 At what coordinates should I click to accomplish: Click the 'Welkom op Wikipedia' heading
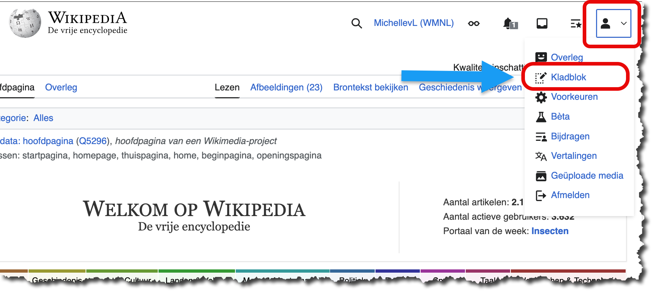click(x=194, y=209)
